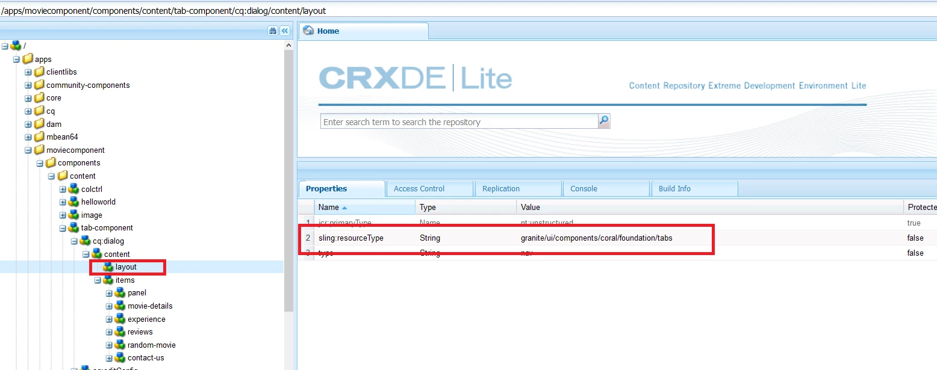Click the contact-us node icon
This screenshot has height=370, width=937.
pos(120,357)
